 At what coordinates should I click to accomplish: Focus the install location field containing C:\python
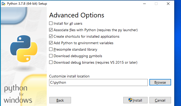coord(98,82)
